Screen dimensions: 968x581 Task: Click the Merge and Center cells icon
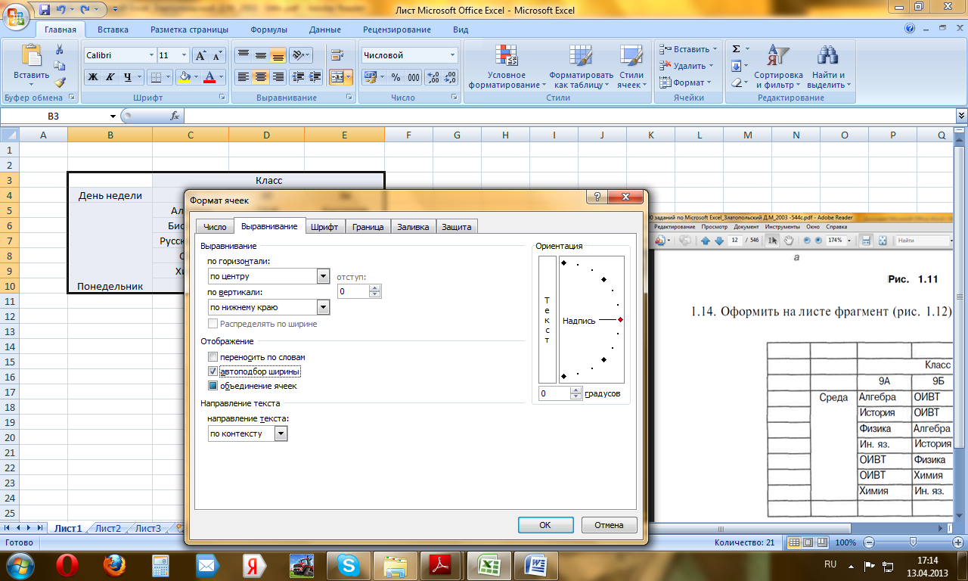click(337, 77)
